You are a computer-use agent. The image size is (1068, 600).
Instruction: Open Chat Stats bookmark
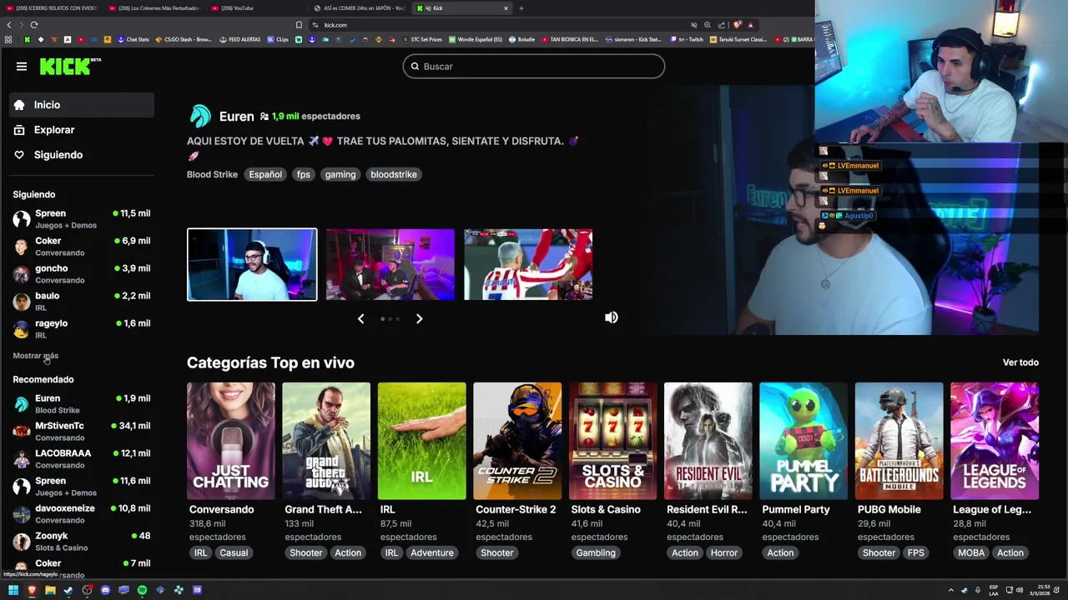tap(133, 39)
